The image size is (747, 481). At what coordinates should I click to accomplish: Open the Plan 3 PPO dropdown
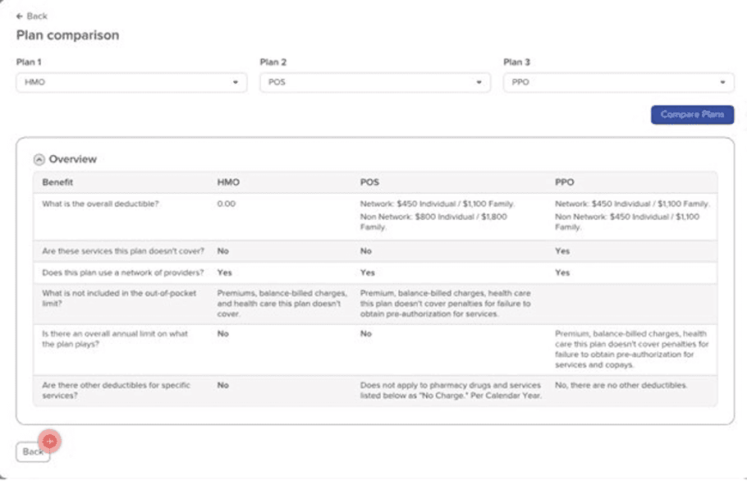[x=616, y=82]
